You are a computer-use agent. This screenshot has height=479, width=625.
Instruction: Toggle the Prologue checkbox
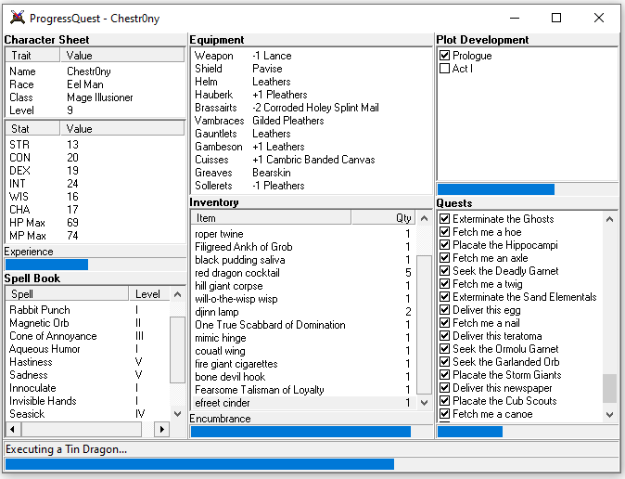(x=444, y=55)
